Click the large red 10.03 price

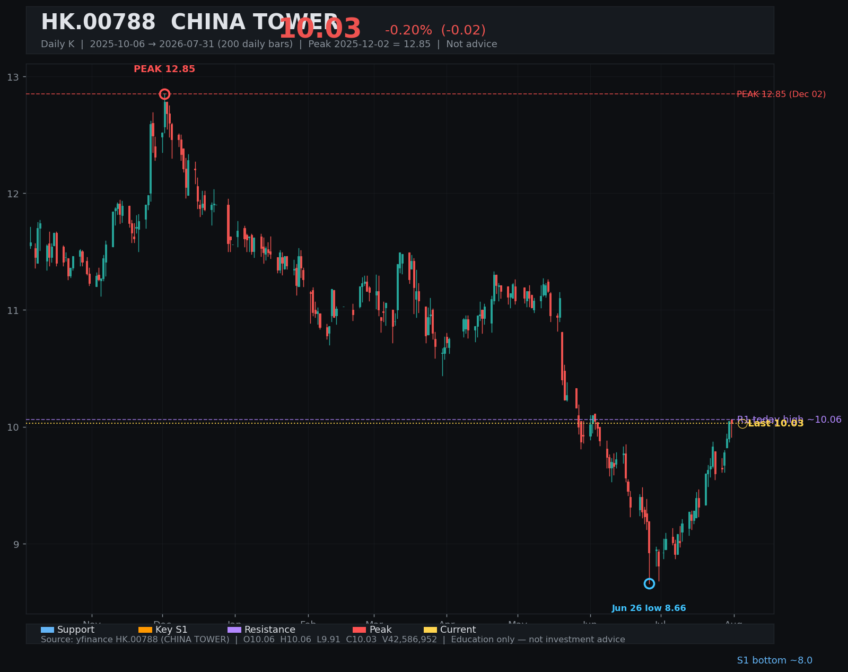(x=320, y=29)
